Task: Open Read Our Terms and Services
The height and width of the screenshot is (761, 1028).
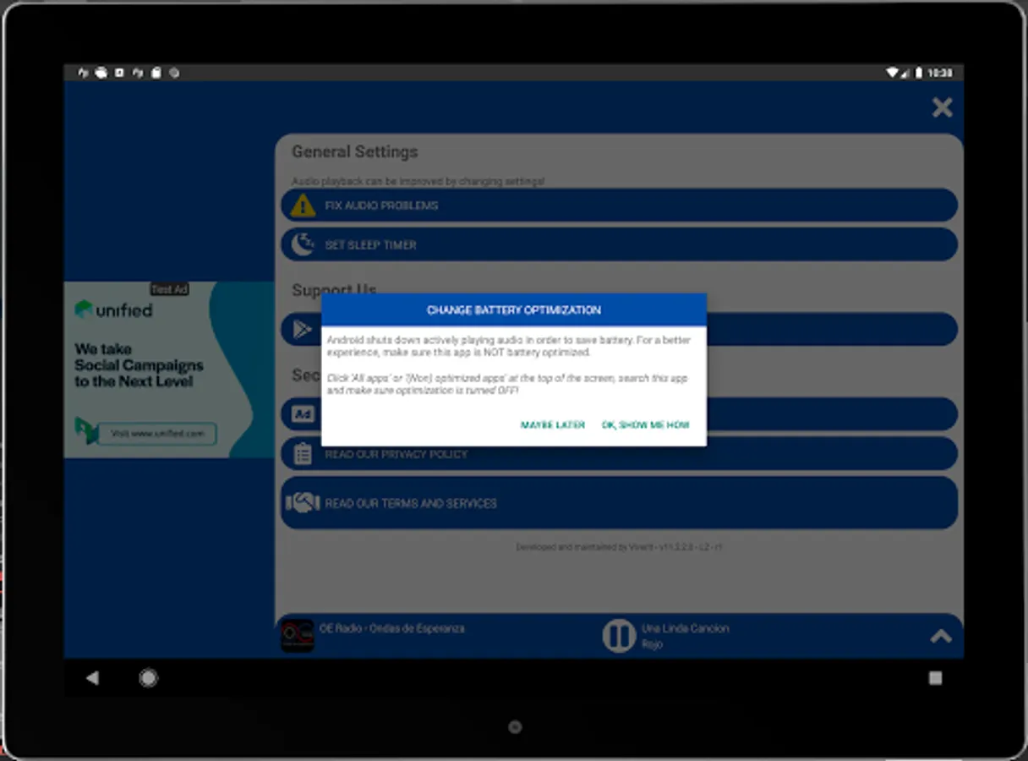Action: click(x=619, y=502)
